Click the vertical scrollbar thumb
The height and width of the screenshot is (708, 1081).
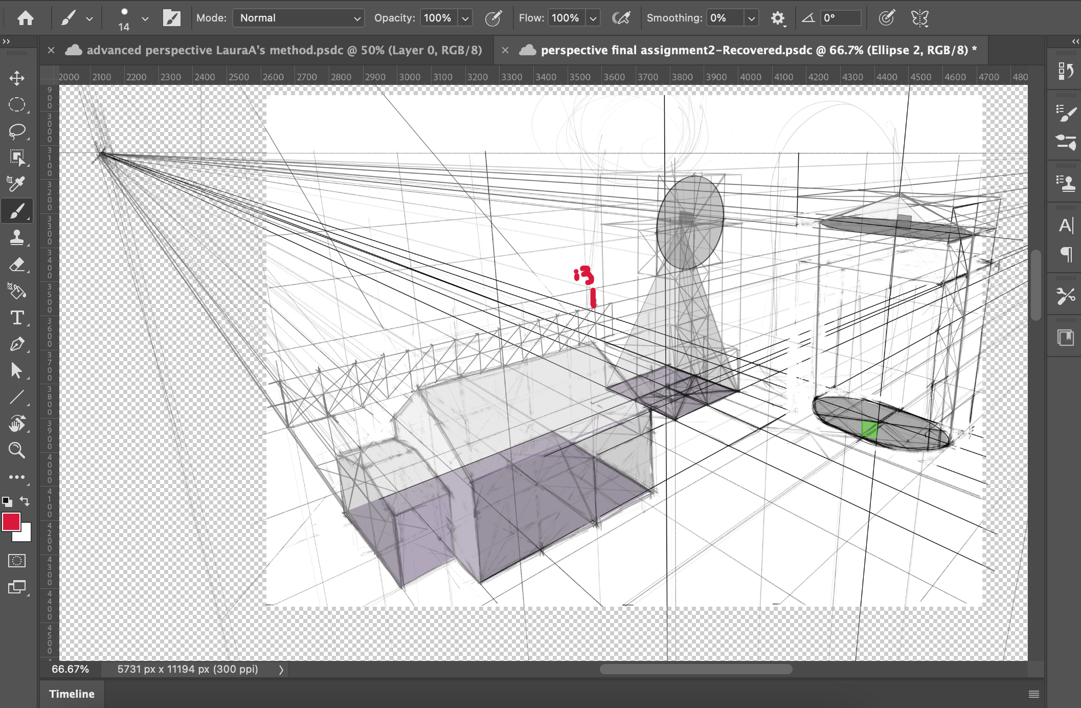point(1036,285)
